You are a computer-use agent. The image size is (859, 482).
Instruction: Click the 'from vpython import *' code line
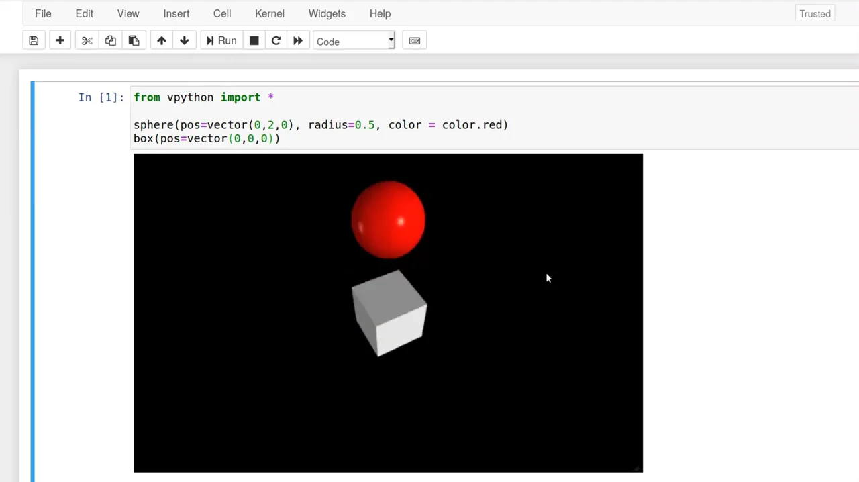203,97
